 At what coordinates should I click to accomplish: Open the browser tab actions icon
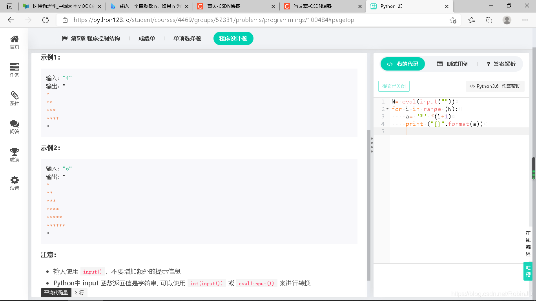tap(9, 6)
